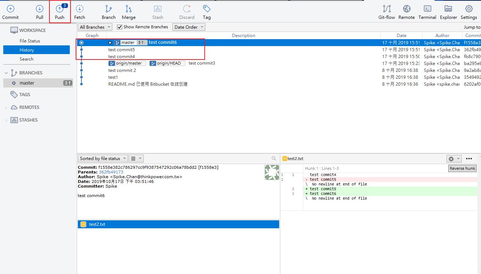Click the Tag toolbar icon
481x274 pixels.
coord(207,12)
